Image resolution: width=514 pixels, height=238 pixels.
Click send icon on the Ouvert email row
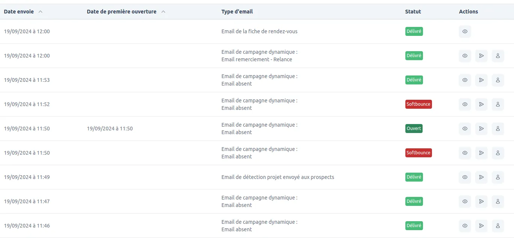tap(481, 129)
